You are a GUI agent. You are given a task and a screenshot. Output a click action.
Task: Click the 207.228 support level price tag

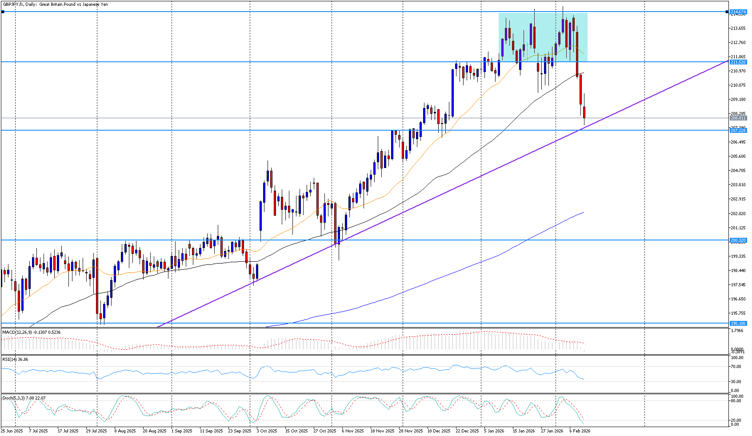click(x=738, y=130)
